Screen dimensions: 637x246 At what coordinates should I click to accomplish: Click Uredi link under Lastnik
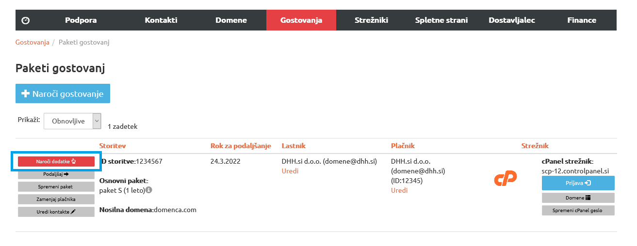coord(290,171)
